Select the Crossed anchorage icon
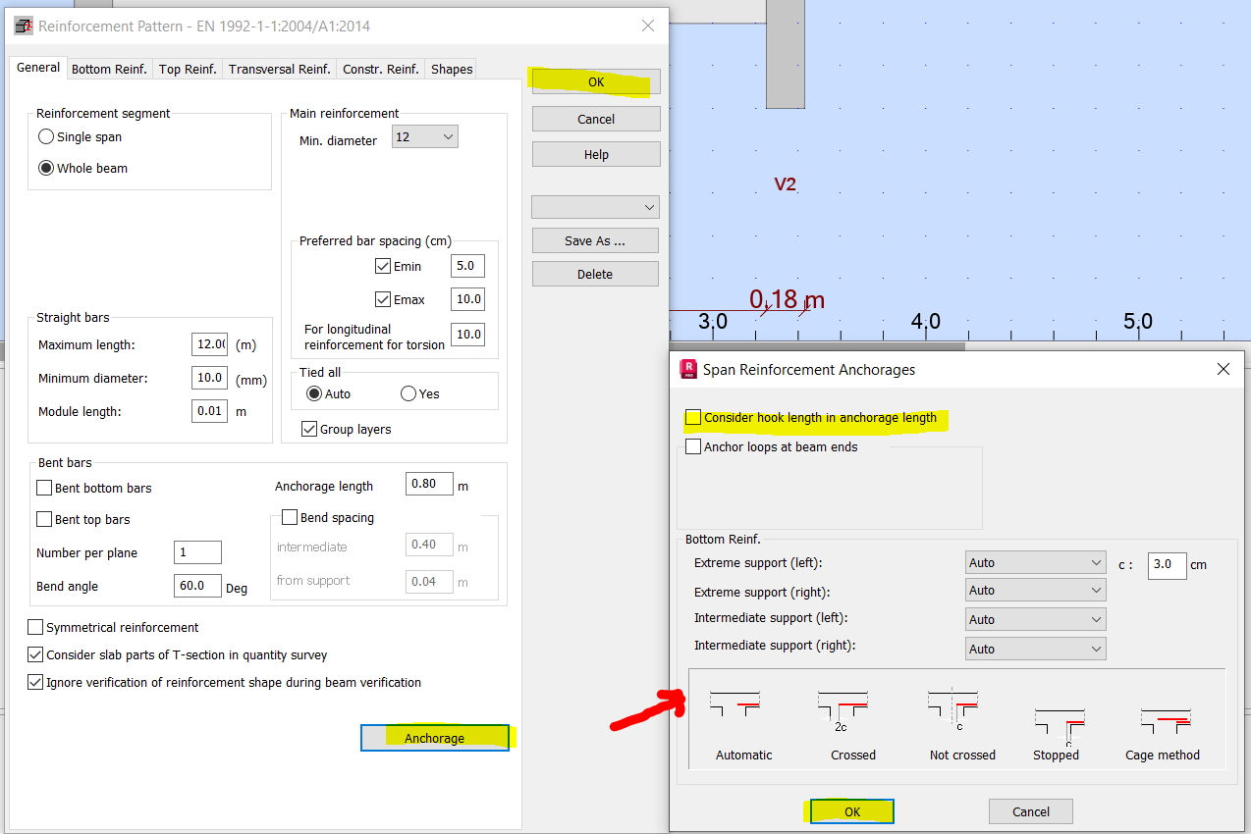Image resolution: width=1251 pixels, height=834 pixels. pyautogui.click(x=842, y=704)
